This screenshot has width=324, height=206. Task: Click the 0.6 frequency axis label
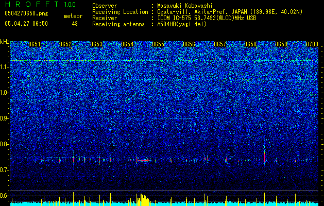(x=4, y=196)
